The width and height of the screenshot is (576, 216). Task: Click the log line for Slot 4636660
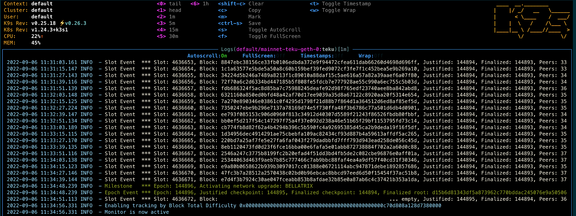point(287,108)
